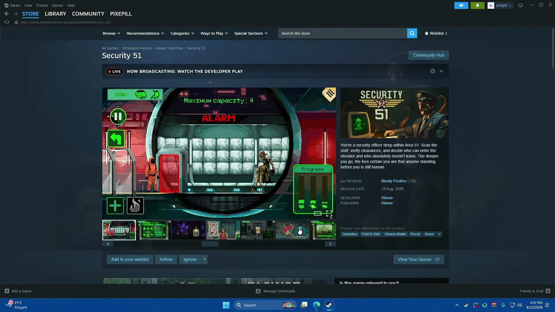This screenshot has width=555, height=312.
Task: Select the pink tentacle screenshot thumbnail
Action: coord(292,230)
